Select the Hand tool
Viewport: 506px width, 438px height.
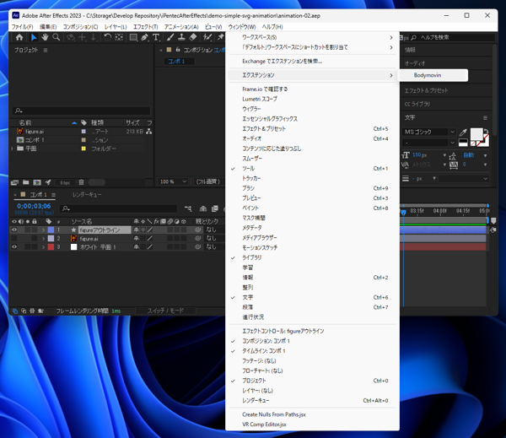pyautogui.click(x=45, y=37)
